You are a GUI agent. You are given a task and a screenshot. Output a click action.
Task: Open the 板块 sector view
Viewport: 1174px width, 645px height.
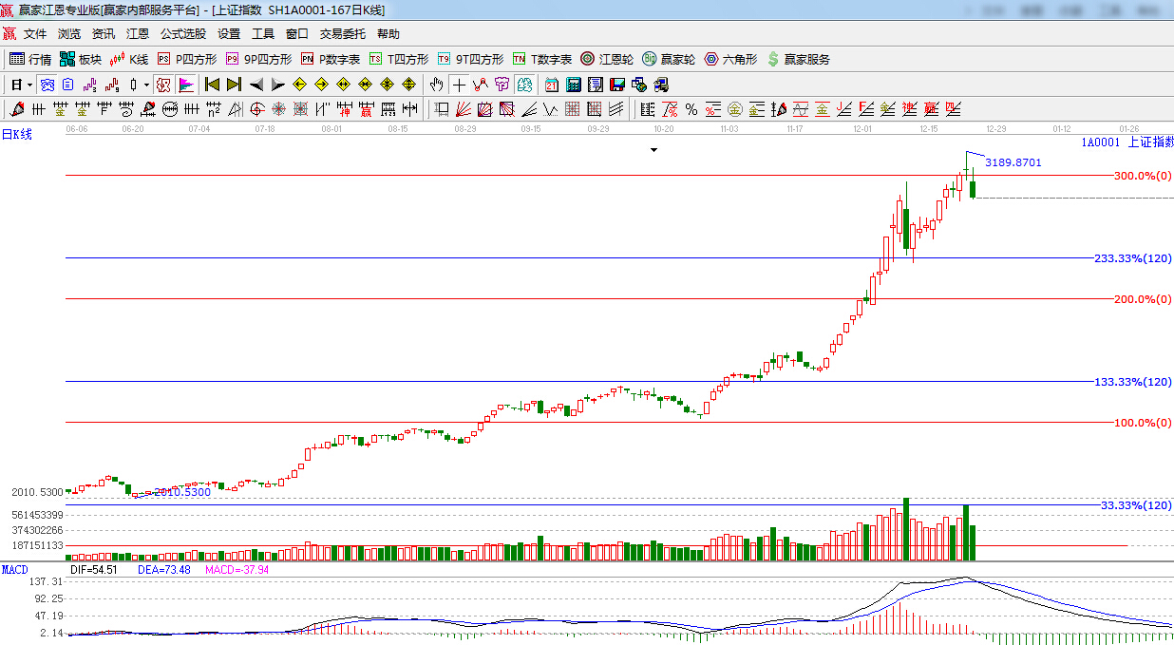[x=81, y=59]
